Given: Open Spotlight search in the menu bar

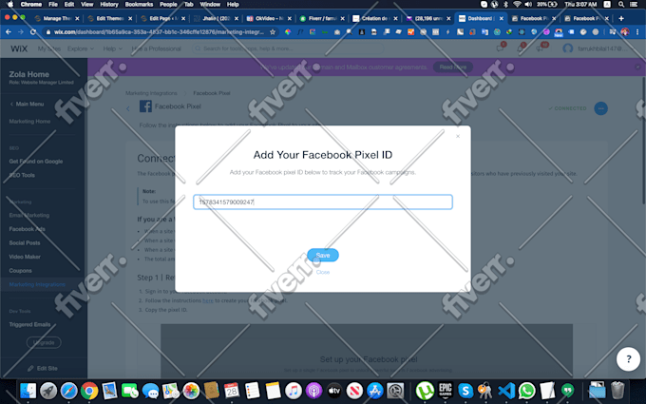Looking at the screenshot, I should tap(621, 4).
